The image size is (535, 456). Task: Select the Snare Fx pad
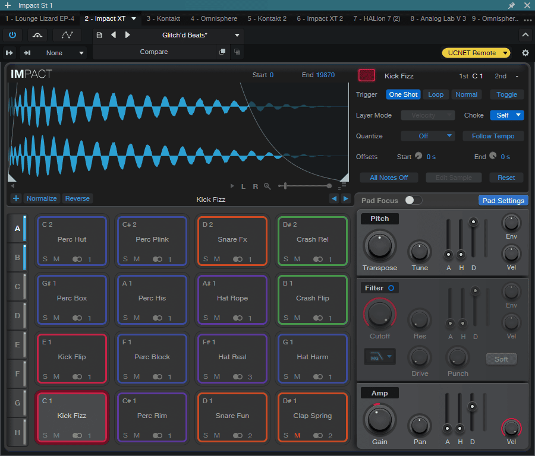click(232, 240)
